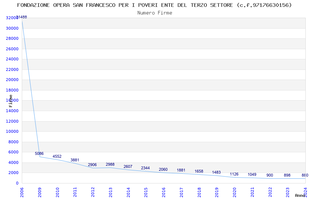
Task: Click the y-axis value 28000
Action: [x=12, y=38]
